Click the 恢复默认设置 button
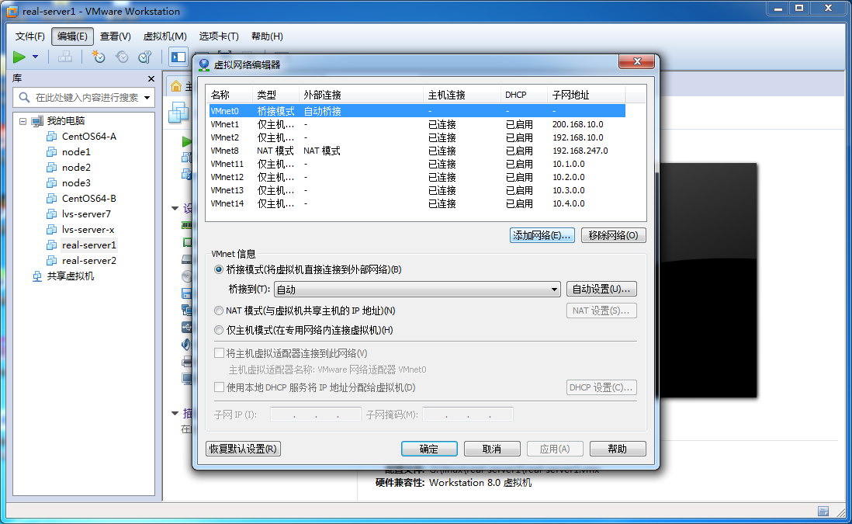The width and height of the screenshot is (852, 524). pyautogui.click(x=243, y=449)
